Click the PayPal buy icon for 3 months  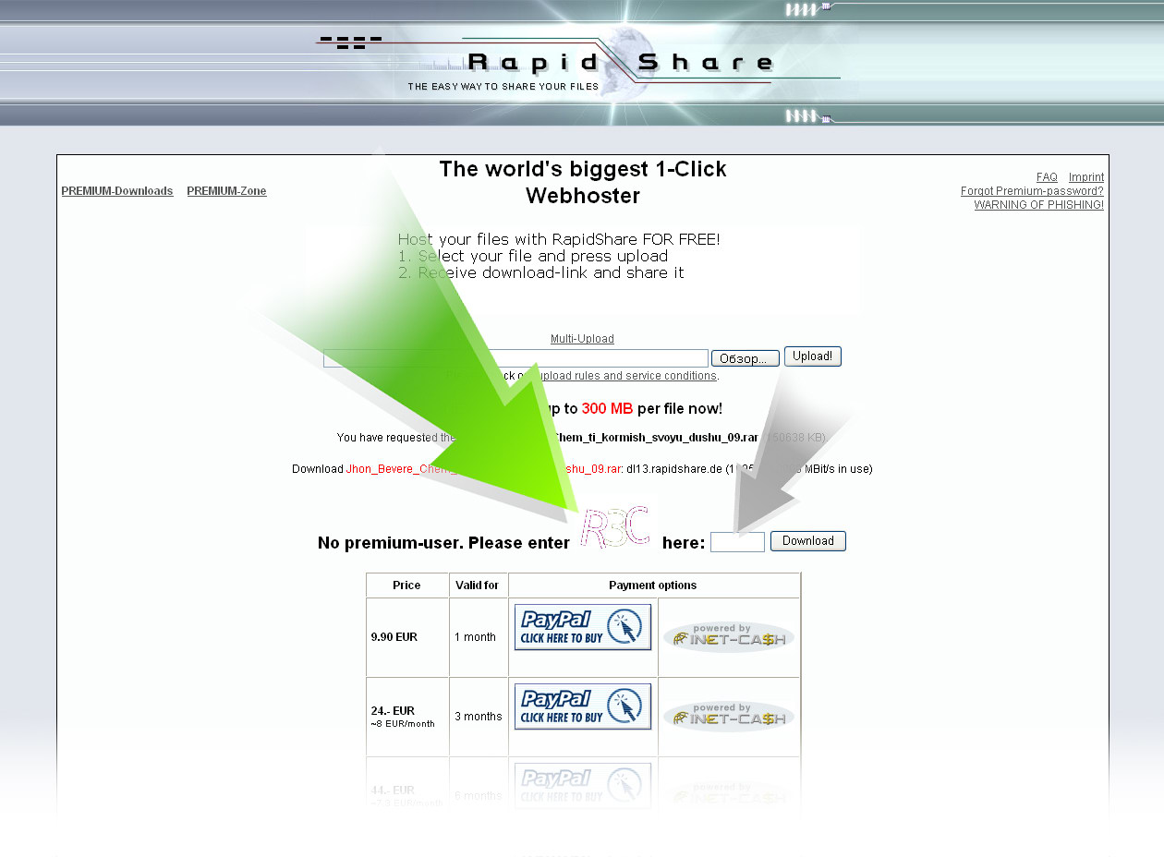[583, 707]
